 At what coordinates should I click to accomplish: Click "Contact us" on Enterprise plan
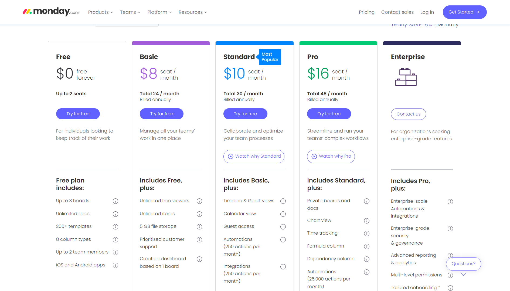pyautogui.click(x=408, y=114)
